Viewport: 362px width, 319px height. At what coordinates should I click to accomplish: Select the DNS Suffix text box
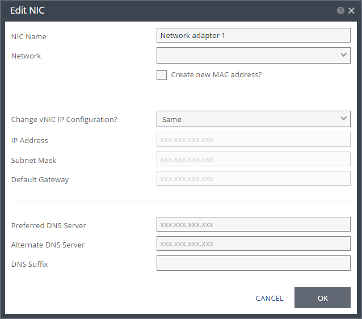click(x=254, y=263)
